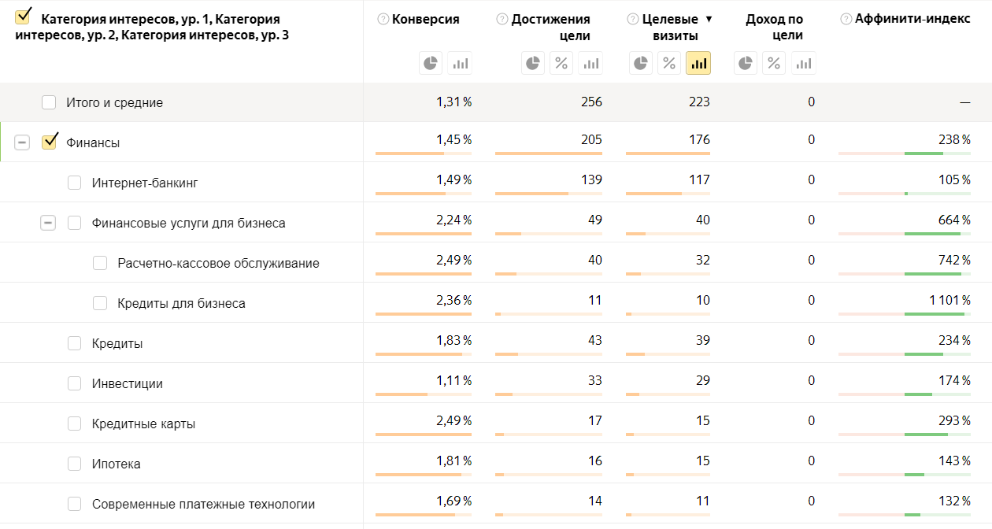Collapse the Финансы category tree
This screenshot has width=992, height=529.
tap(22, 142)
